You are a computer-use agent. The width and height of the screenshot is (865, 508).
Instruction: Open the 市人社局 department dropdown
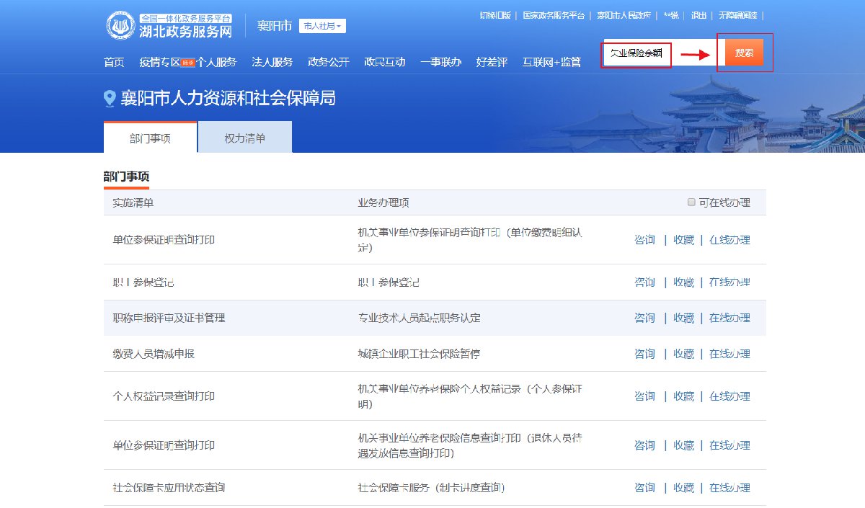(x=322, y=26)
